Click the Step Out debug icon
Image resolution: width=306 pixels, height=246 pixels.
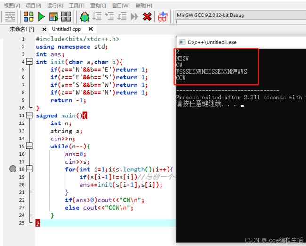pyautogui.click(x=122, y=16)
